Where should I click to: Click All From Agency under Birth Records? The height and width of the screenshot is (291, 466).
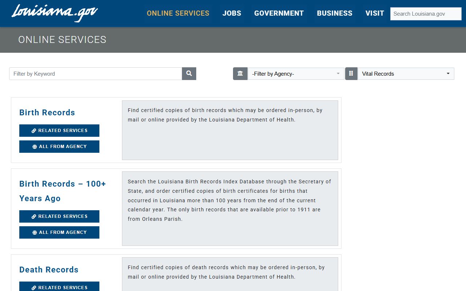click(x=59, y=147)
